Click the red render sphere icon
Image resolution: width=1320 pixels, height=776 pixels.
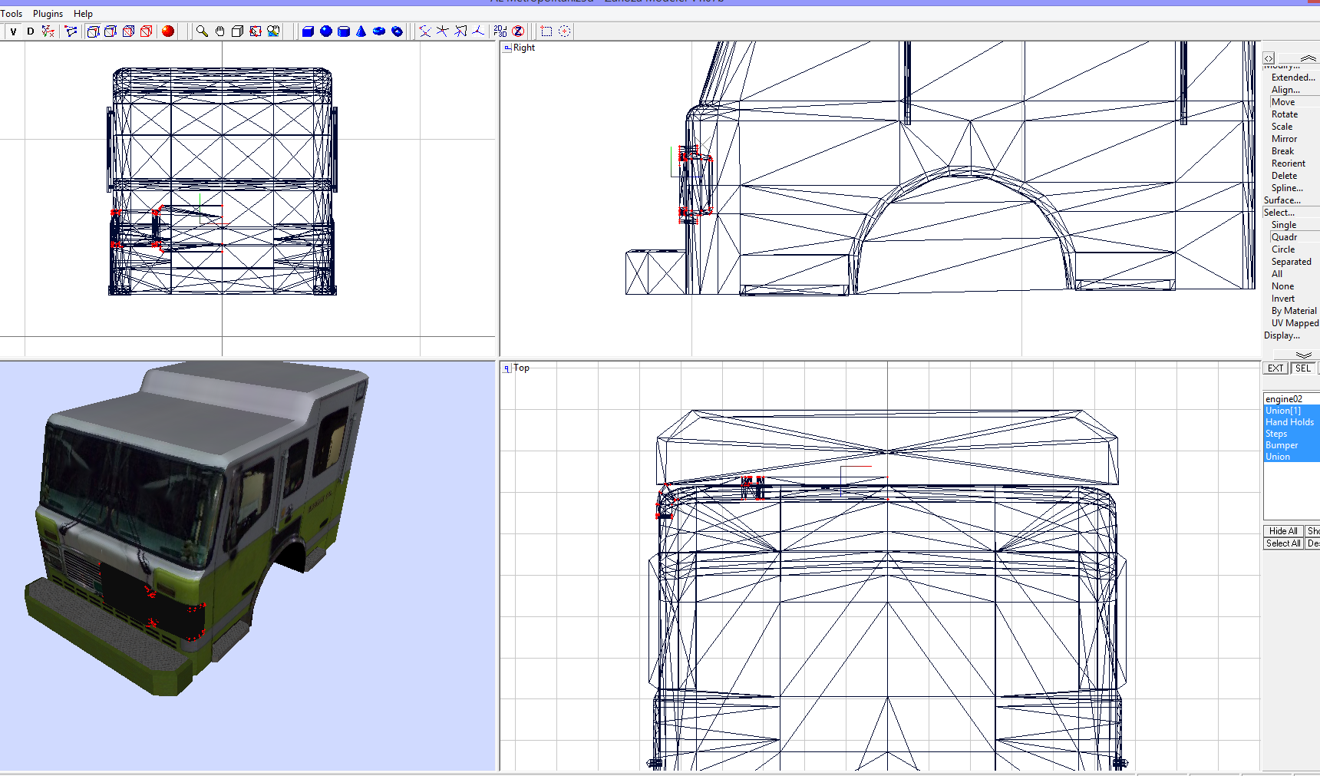167,31
